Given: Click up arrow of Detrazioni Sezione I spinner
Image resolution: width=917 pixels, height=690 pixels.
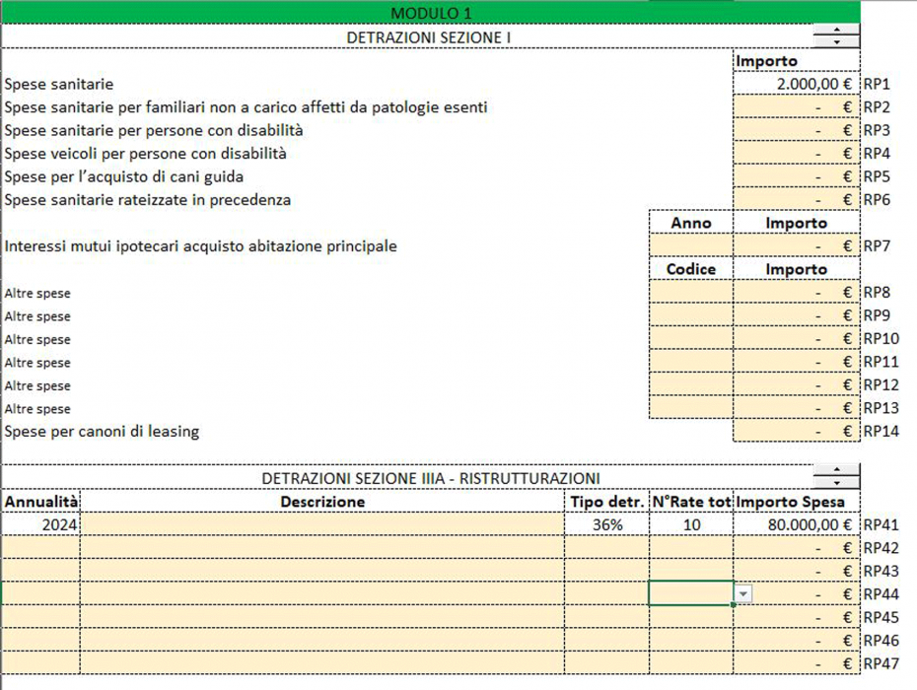Looking at the screenshot, I should tap(836, 32).
